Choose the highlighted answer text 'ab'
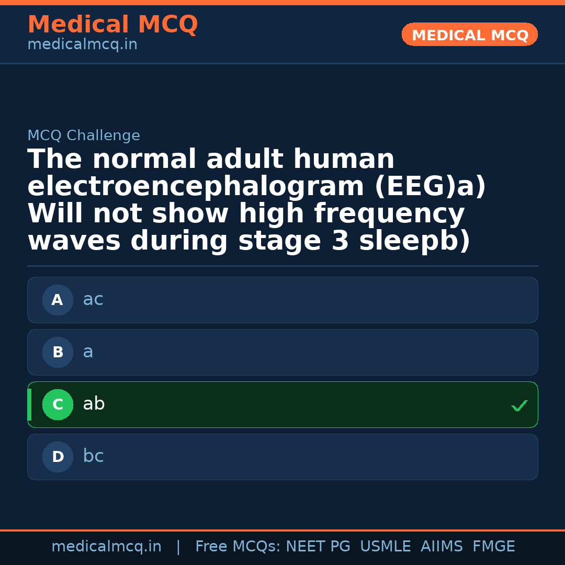This screenshot has height=565, width=565. tap(94, 404)
